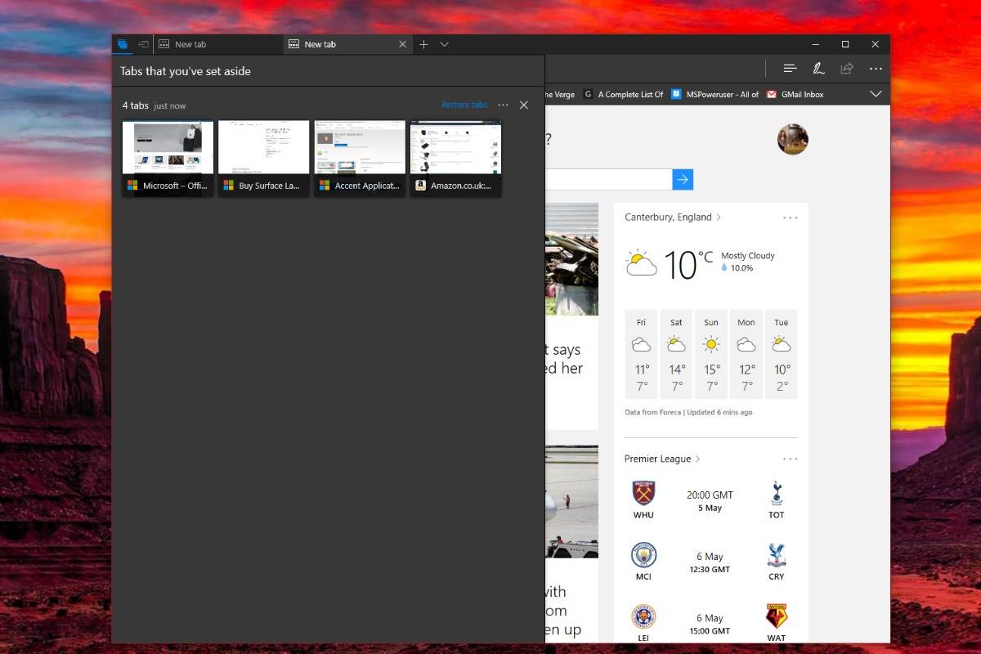Image resolution: width=981 pixels, height=654 pixels.
Task: Open the Buy Surface Laptop thumbnail
Action: 263,158
